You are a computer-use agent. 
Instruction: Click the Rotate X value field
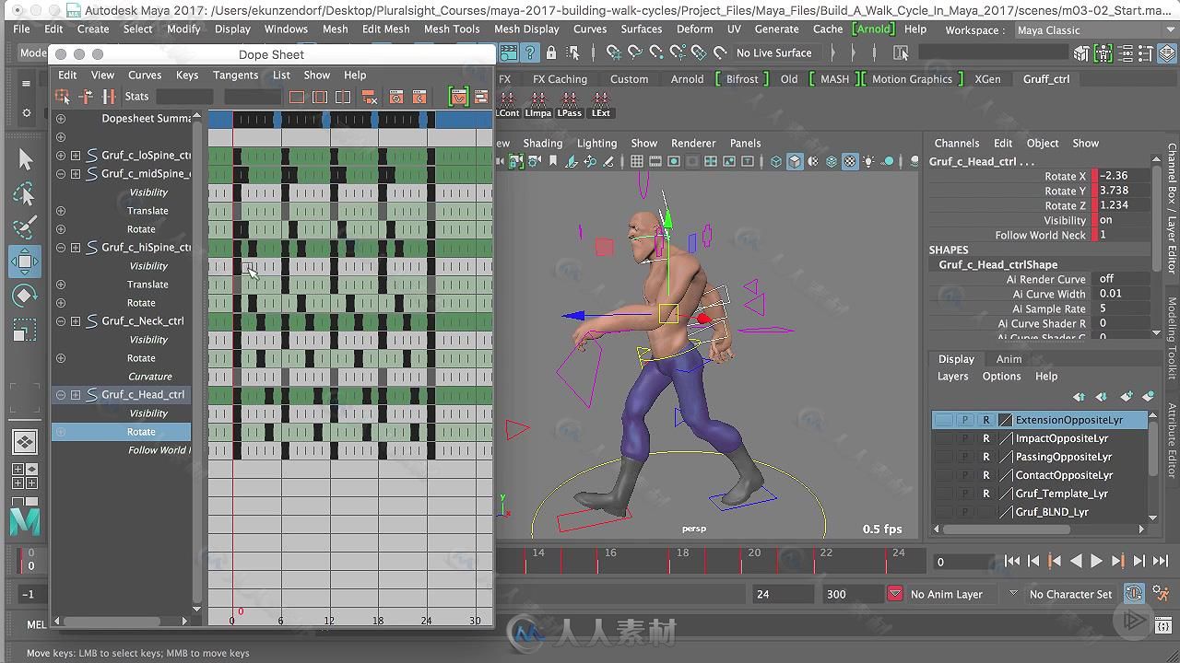coord(1123,176)
